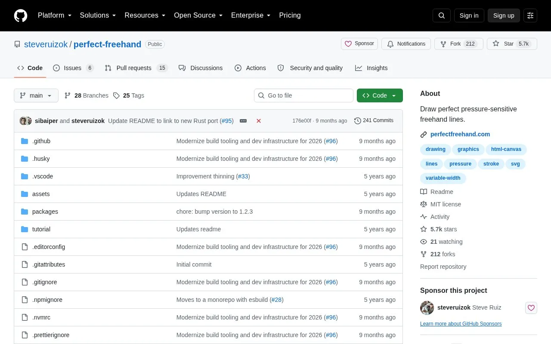The height and width of the screenshot is (344, 551).
Task: View the 25 Tags link
Action: coord(129,95)
